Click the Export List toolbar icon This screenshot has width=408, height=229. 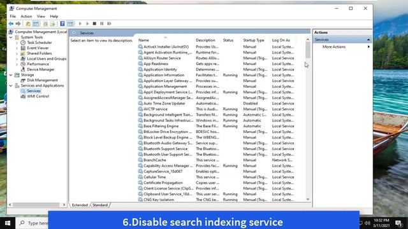point(52,24)
